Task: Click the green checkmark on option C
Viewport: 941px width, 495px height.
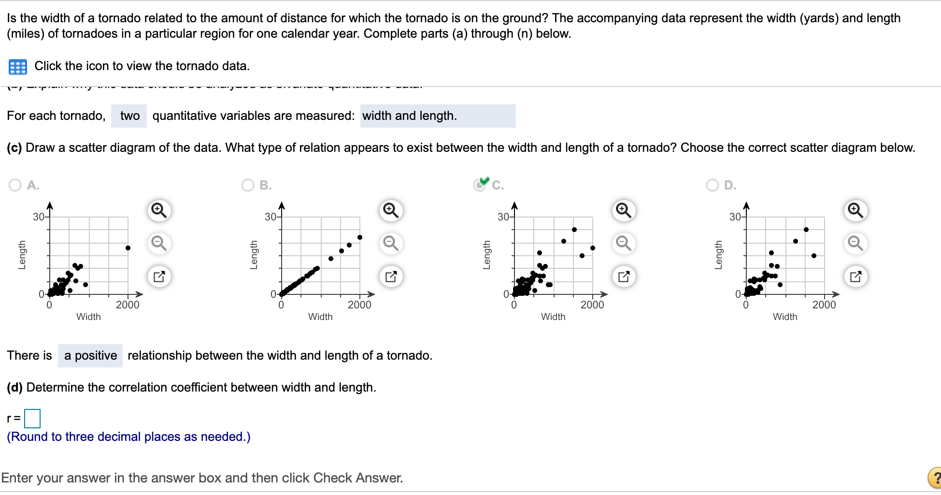Action: 484,181
